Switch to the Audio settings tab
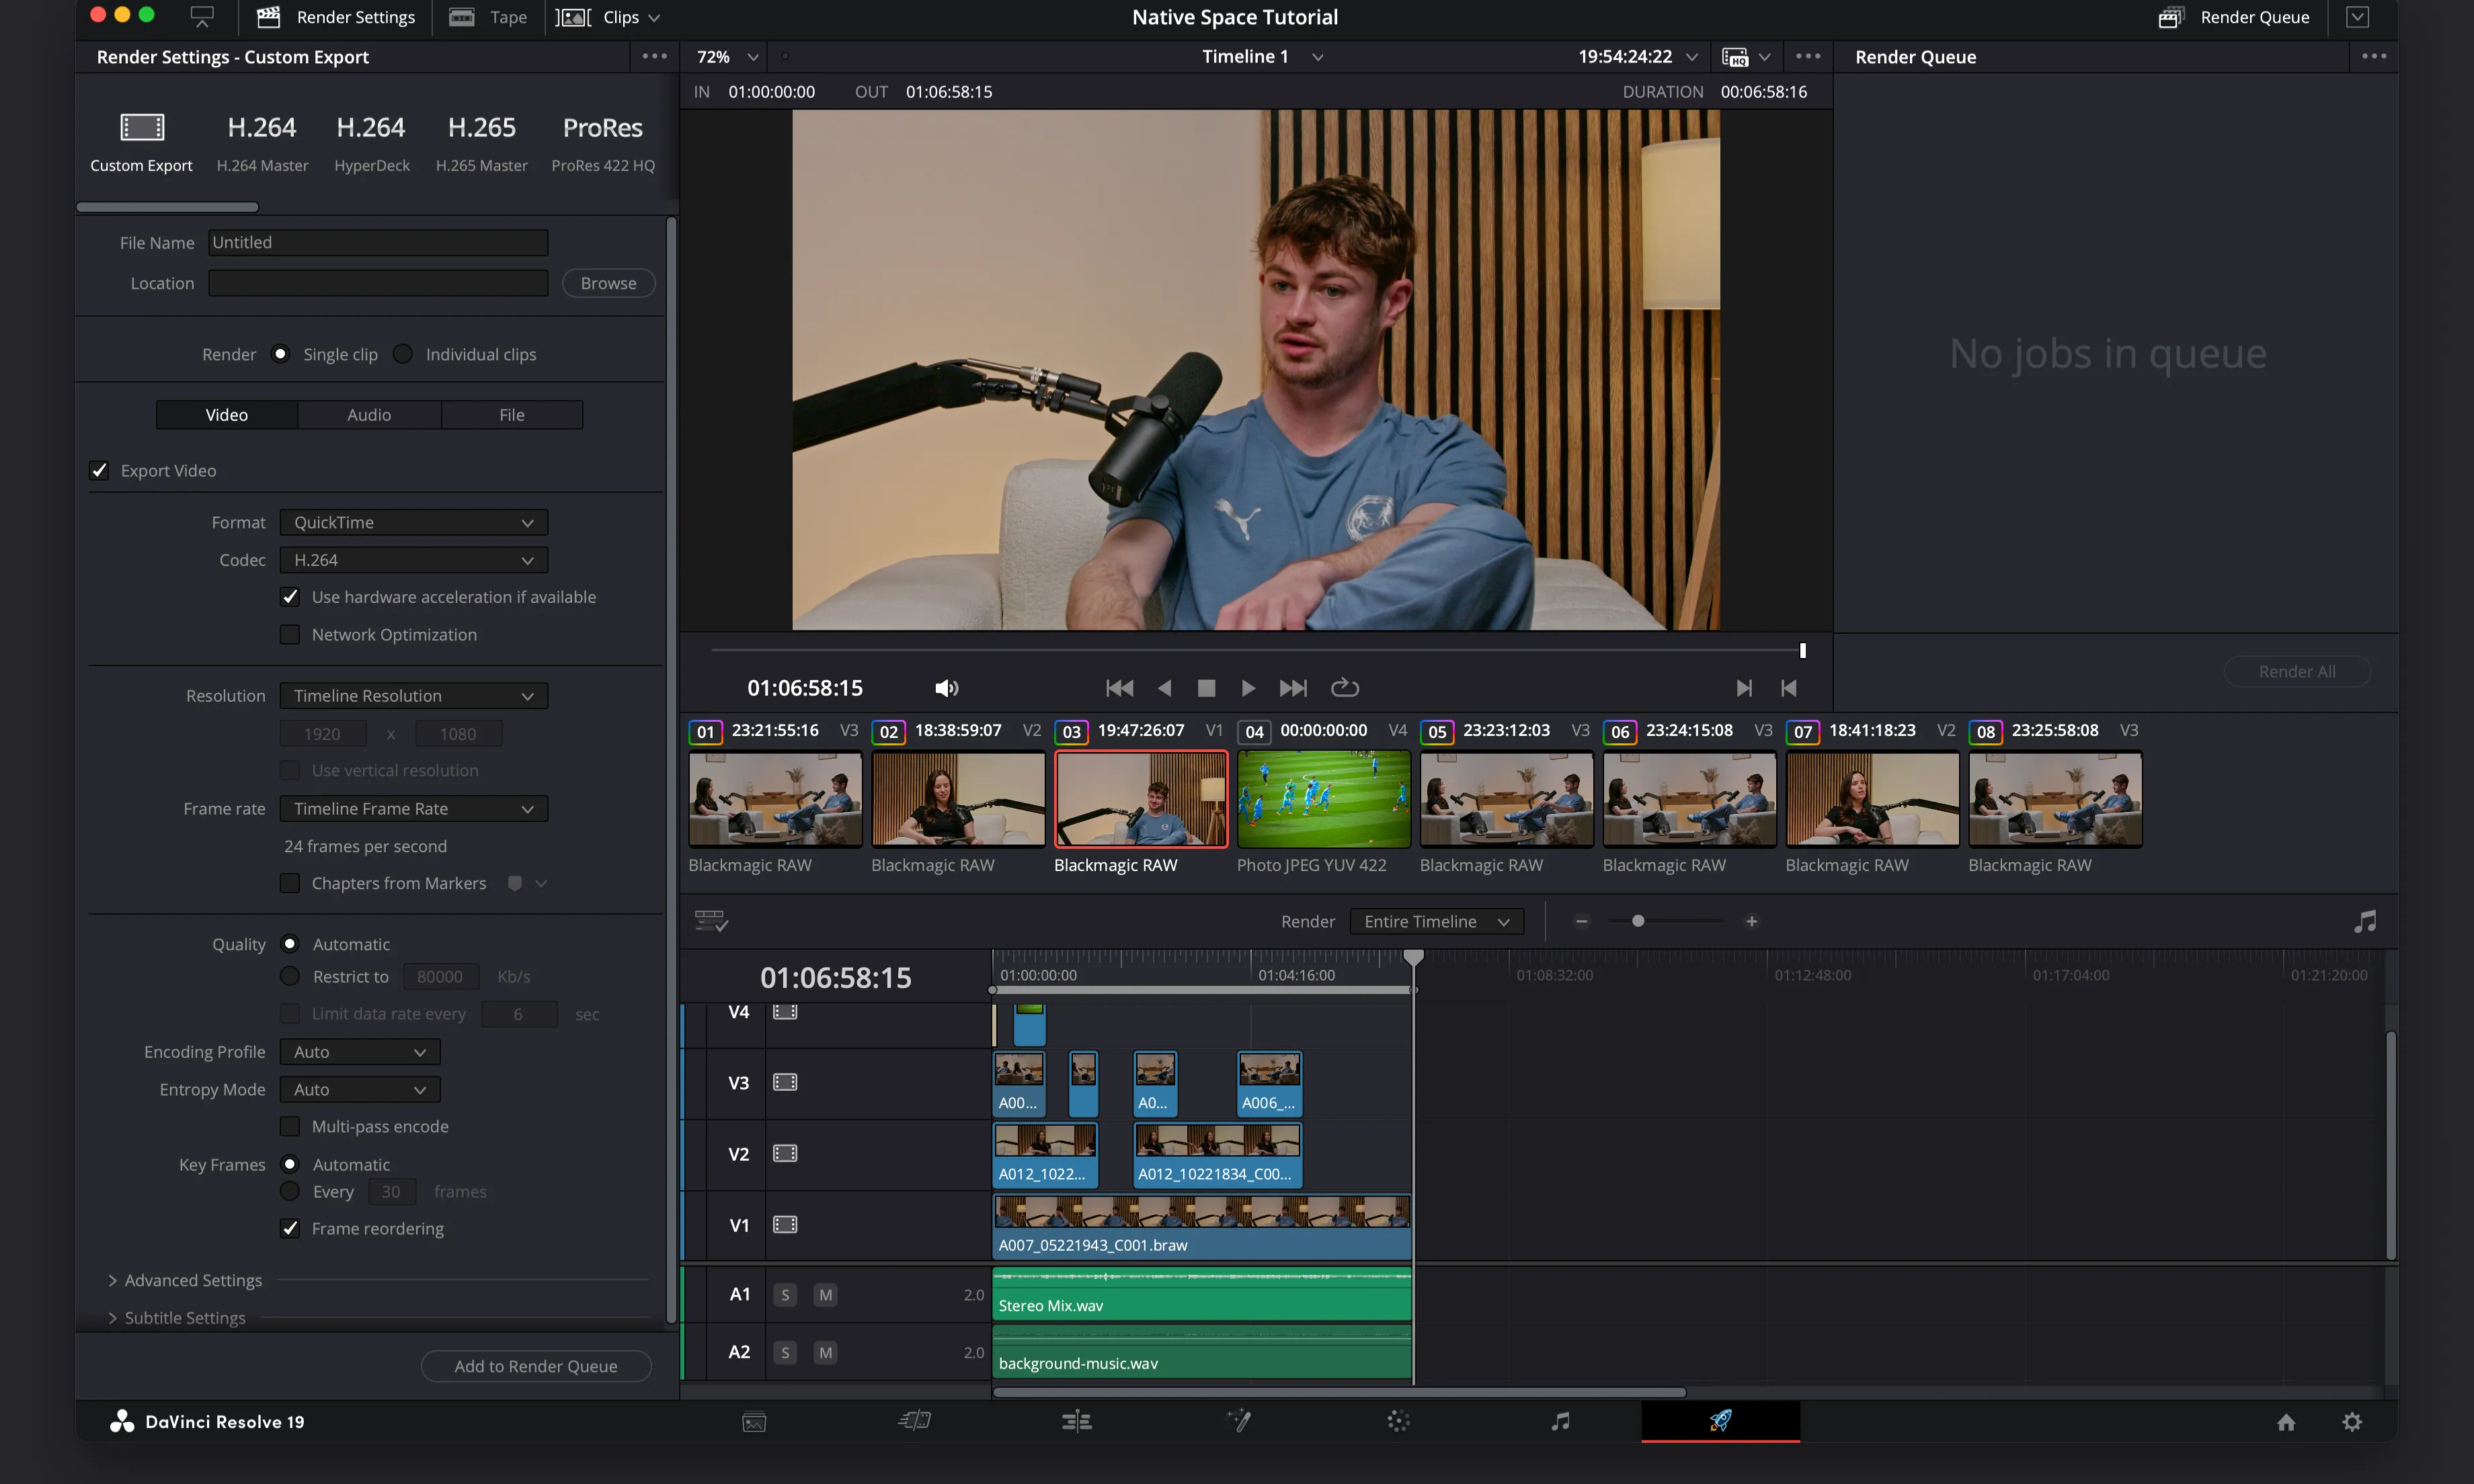The height and width of the screenshot is (1484, 2474). 369,414
